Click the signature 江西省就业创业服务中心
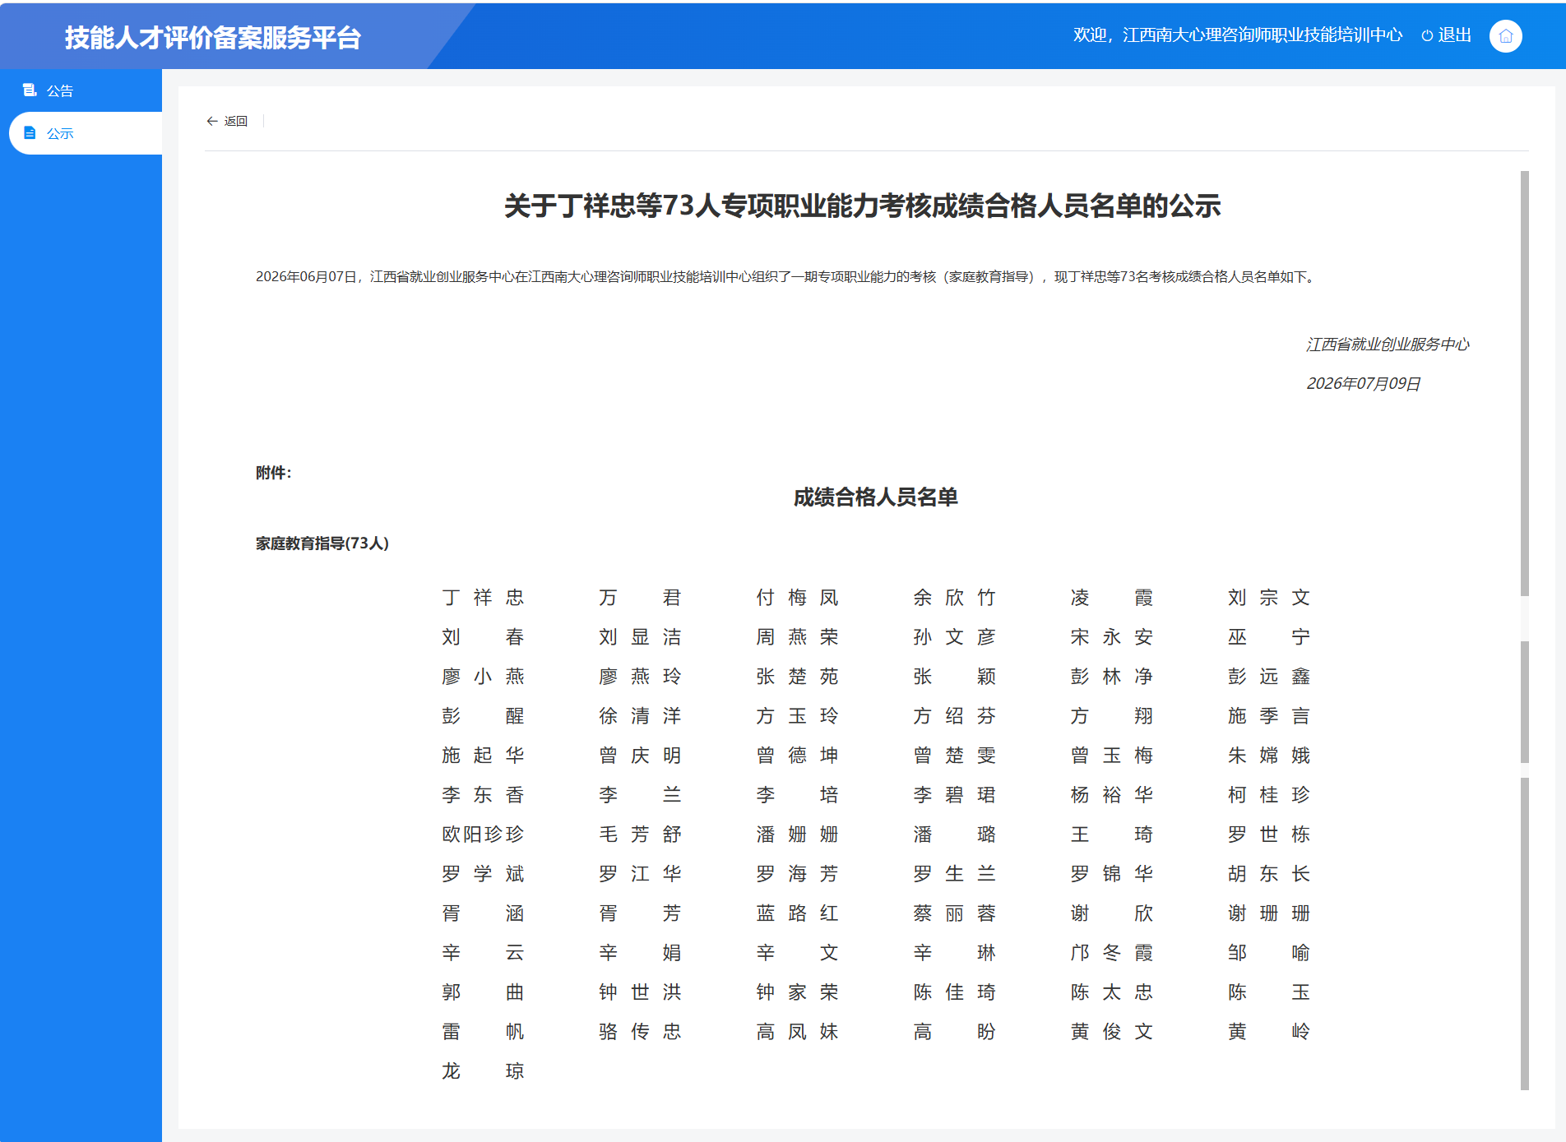 (x=1388, y=344)
